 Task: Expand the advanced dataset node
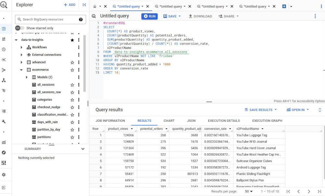(x=21, y=62)
